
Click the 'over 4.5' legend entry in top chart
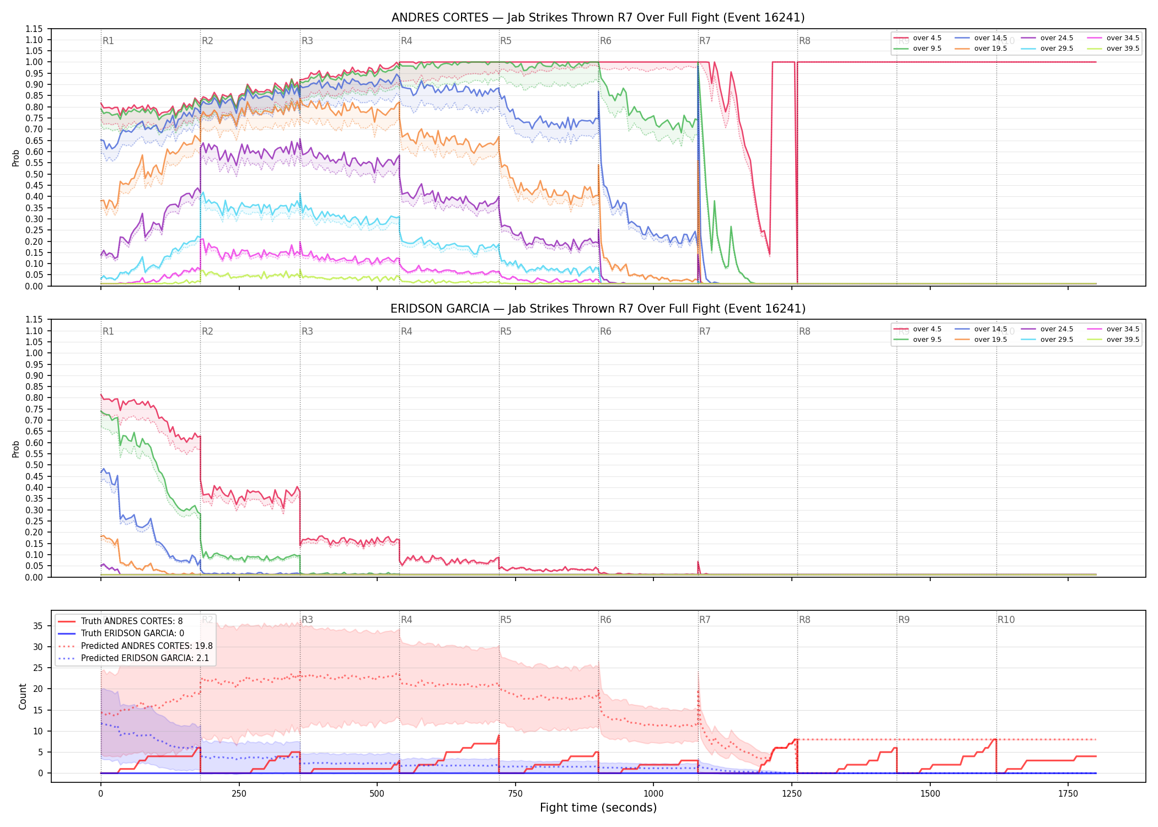tap(918, 38)
